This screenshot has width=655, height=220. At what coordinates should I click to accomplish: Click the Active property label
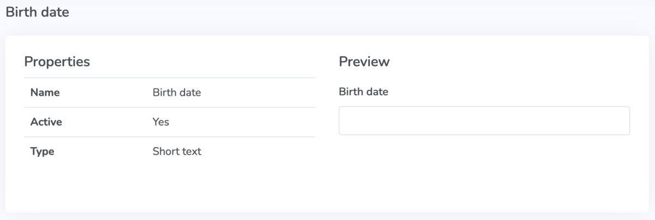pyautogui.click(x=46, y=122)
